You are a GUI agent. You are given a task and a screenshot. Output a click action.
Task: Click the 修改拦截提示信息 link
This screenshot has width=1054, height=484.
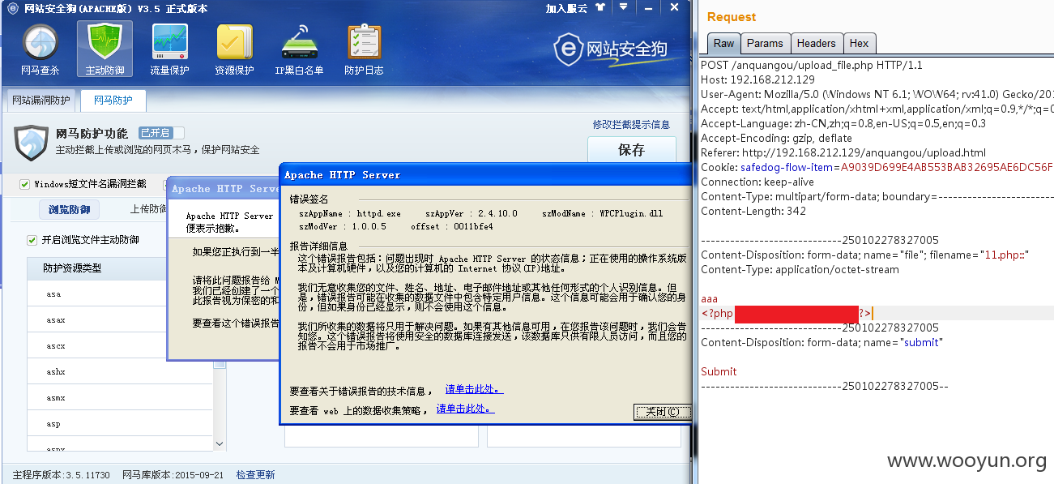pos(631,124)
